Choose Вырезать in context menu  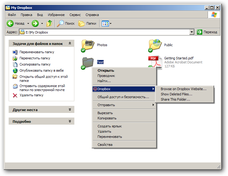[x=124, y=113]
